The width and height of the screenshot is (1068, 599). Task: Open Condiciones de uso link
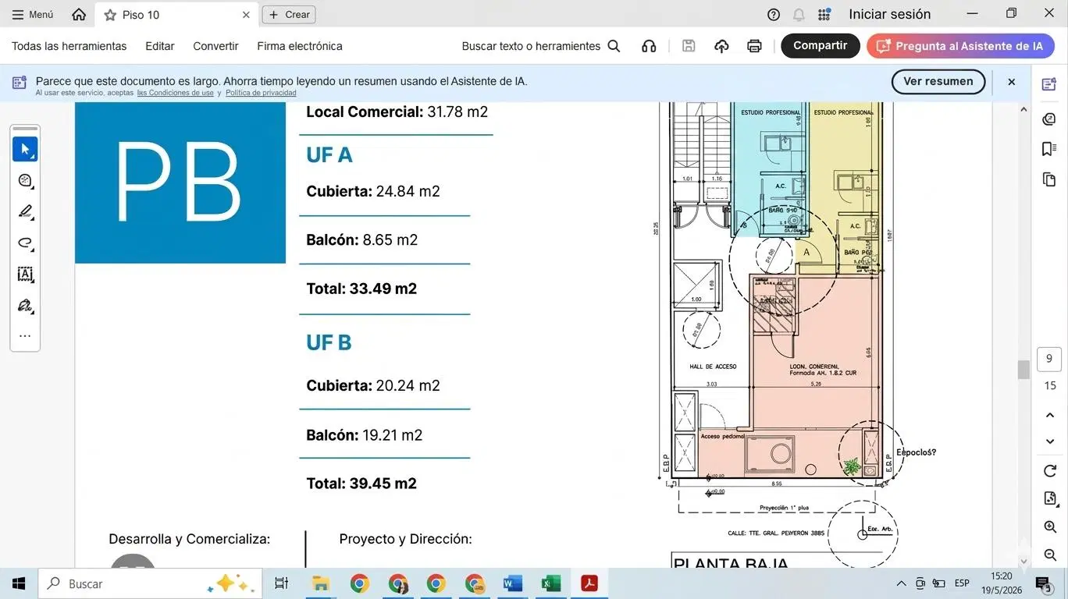click(176, 93)
